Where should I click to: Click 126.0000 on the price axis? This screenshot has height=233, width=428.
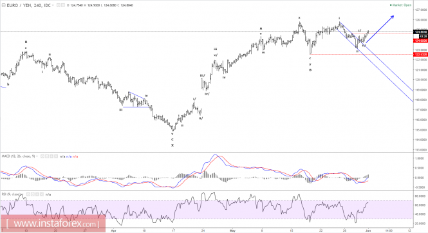point(421,20)
